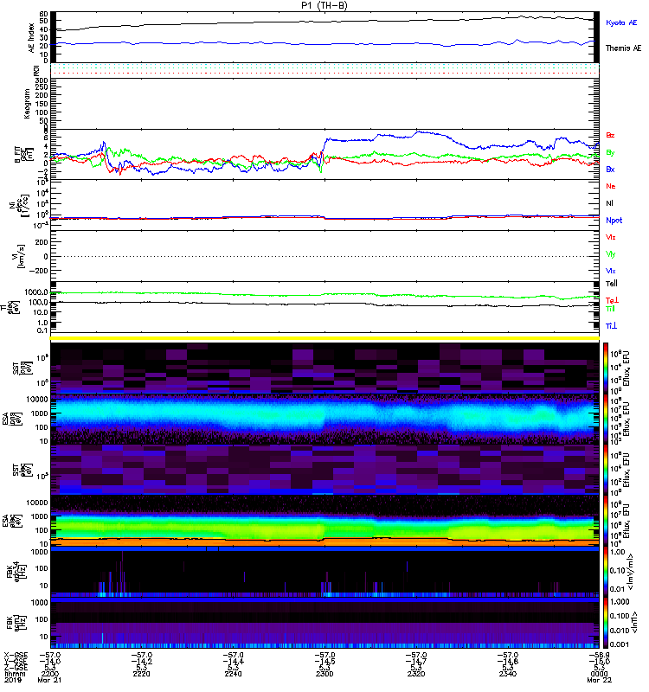The width and height of the screenshot is (649, 692).
Task: Click the 1000.0 tick on temperature panel
Action: [36, 292]
